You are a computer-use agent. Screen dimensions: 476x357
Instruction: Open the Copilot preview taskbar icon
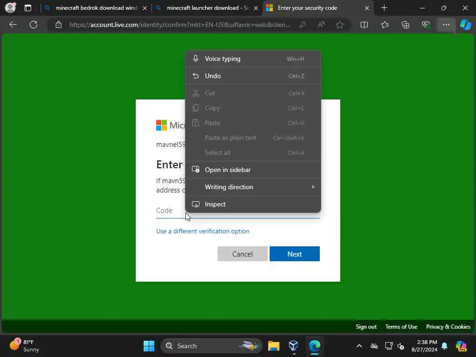[462, 346]
